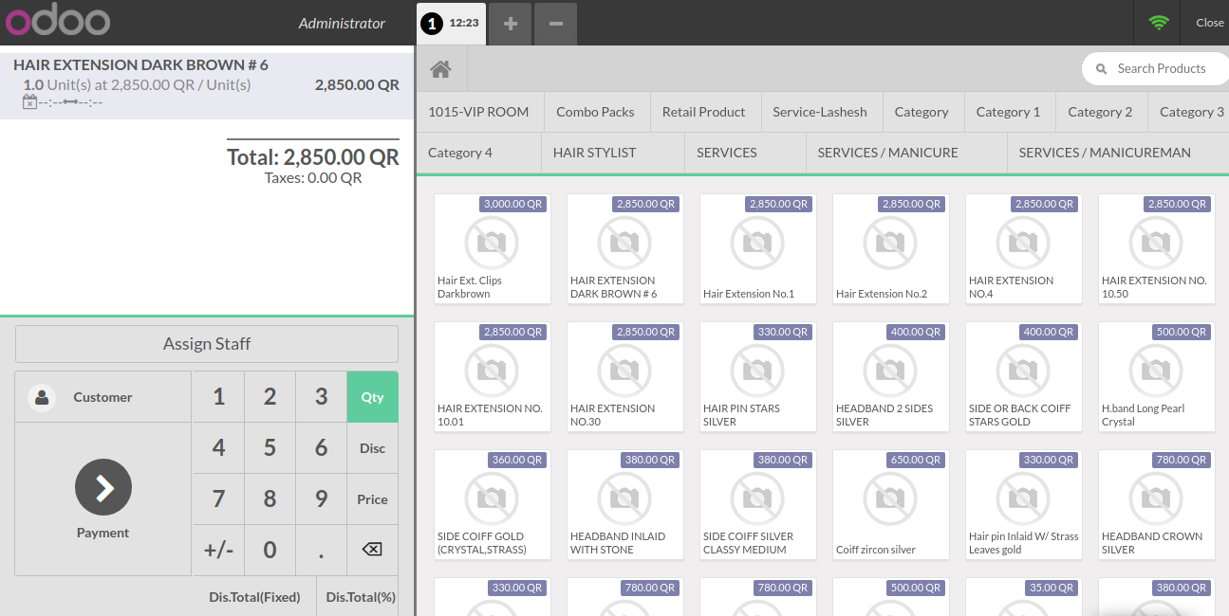The width and height of the screenshot is (1229, 616).
Task: Click the Payment arrow circle icon
Action: tap(103, 487)
